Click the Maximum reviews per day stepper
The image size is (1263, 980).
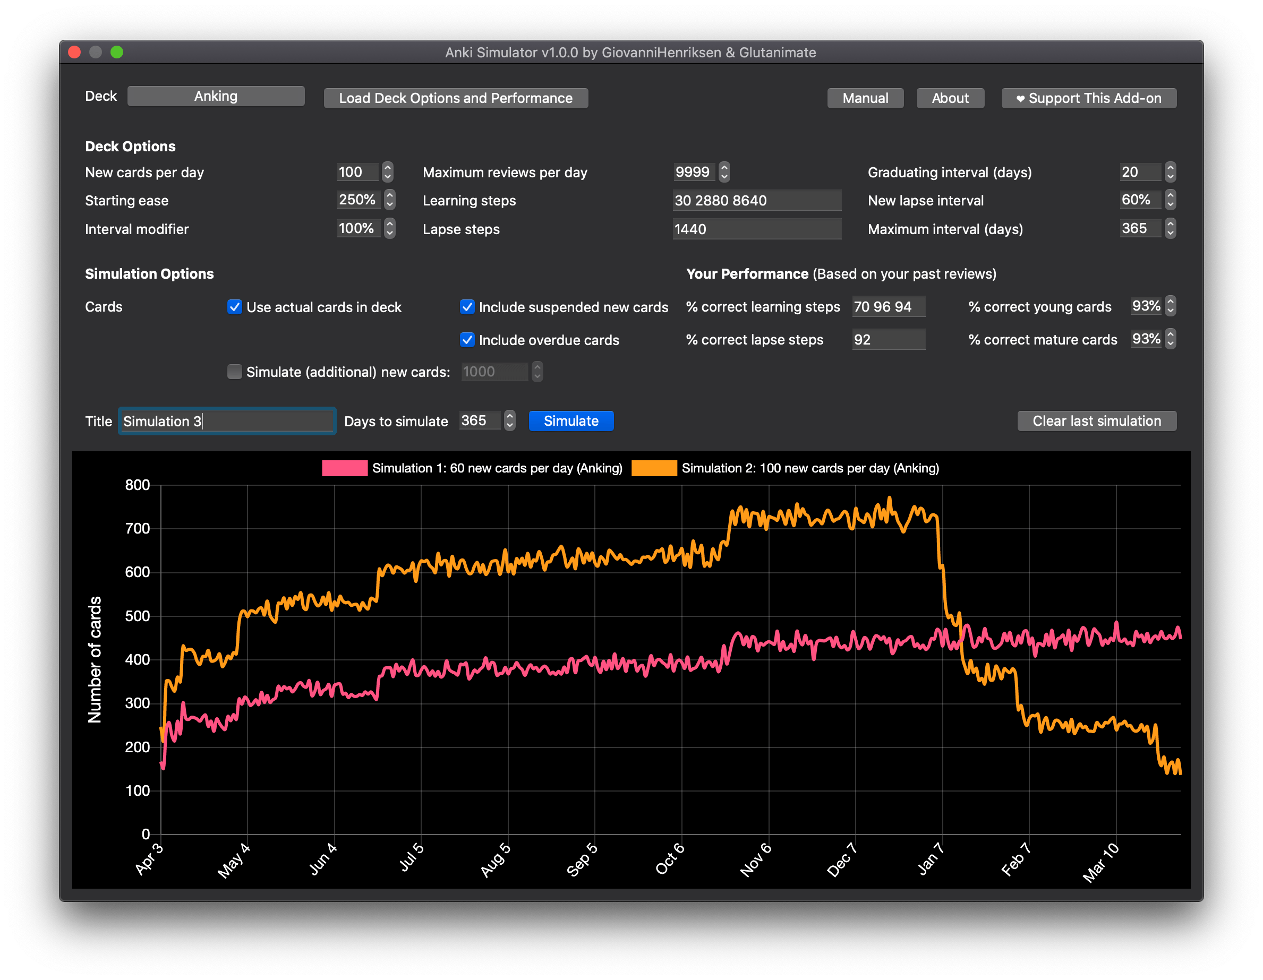724,171
